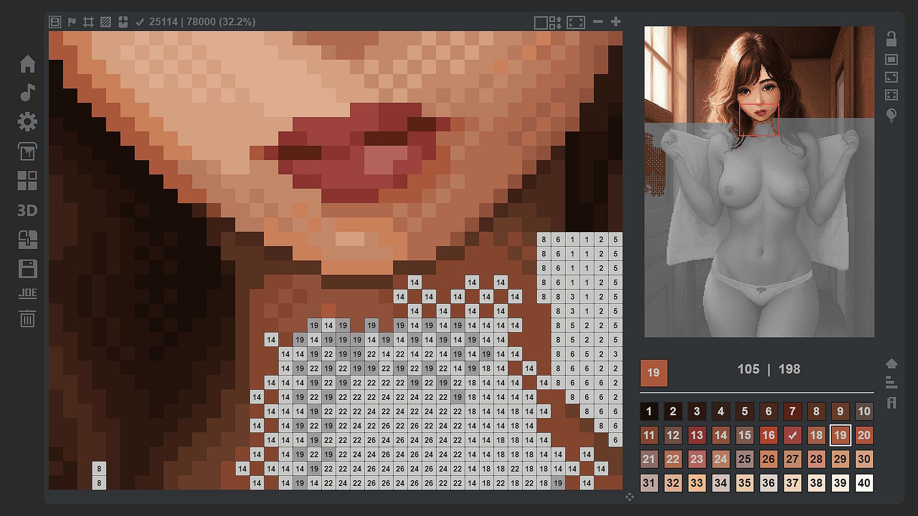Image resolution: width=918 pixels, height=516 pixels.
Task: Toggle the unlock padlock icon
Action: 891,39
